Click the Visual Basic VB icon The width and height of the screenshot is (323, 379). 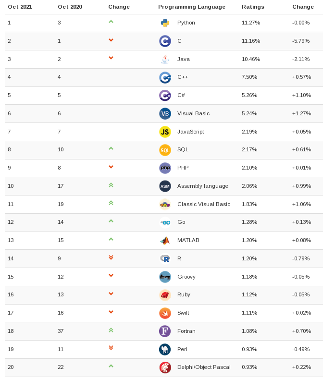165,113
